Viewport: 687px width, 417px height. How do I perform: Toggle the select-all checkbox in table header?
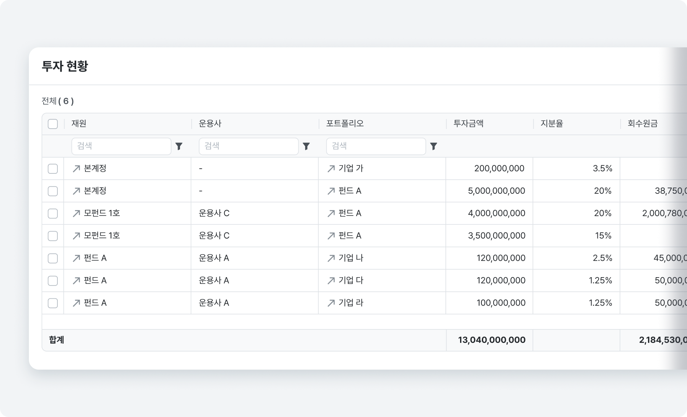[53, 124]
